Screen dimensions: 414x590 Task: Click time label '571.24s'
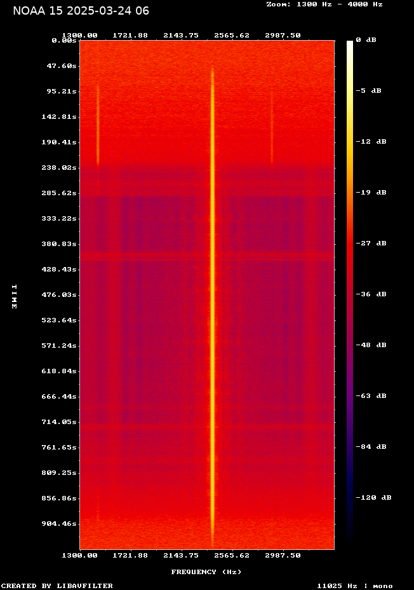59,345
